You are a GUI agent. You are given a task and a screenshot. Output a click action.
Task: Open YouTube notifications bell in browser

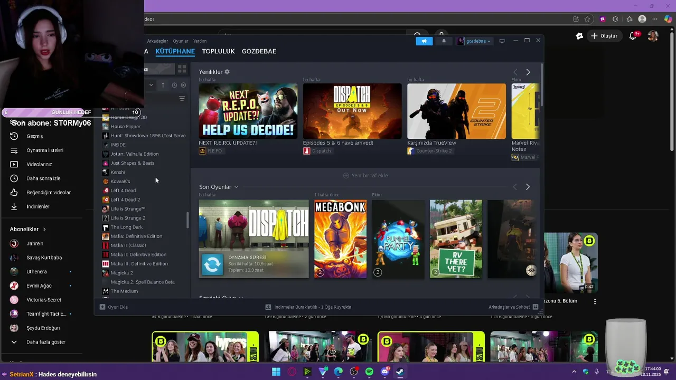(633, 36)
